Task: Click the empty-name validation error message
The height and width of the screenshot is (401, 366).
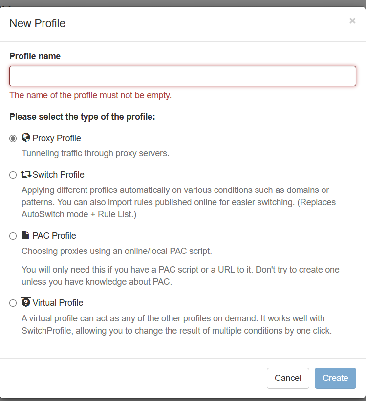Action: 90,95
